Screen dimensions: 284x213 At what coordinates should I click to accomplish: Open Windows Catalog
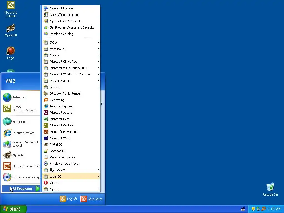(x=71, y=34)
